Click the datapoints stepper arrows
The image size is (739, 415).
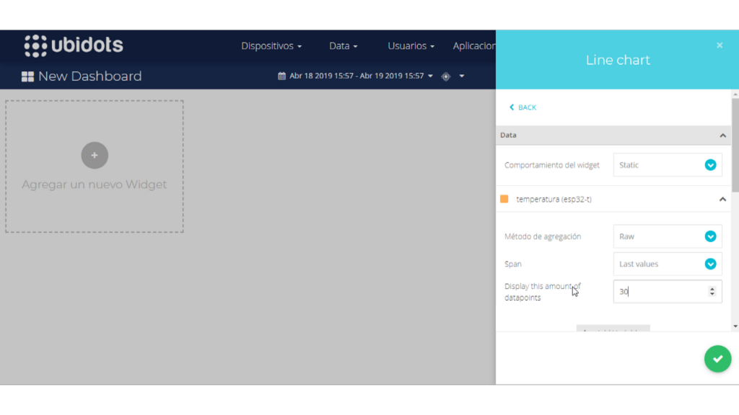point(712,292)
